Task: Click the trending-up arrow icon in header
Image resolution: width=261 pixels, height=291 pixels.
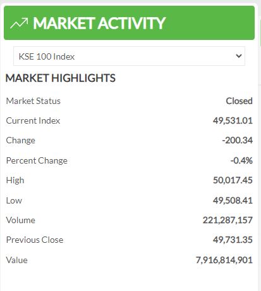Action: coord(19,23)
